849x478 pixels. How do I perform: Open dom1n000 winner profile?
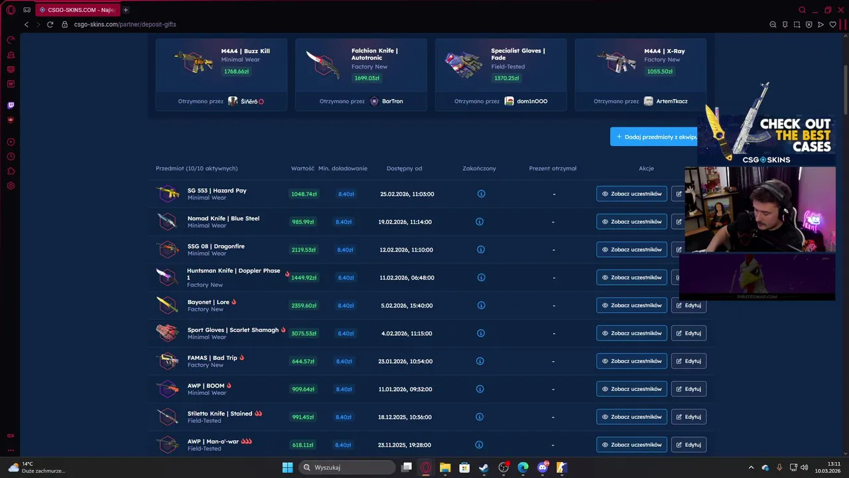(526, 101)
